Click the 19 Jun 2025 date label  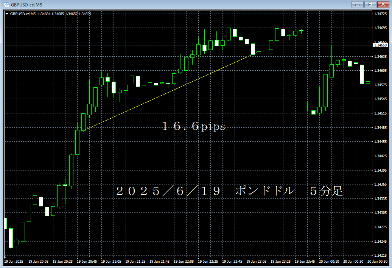tap(14, 262)
